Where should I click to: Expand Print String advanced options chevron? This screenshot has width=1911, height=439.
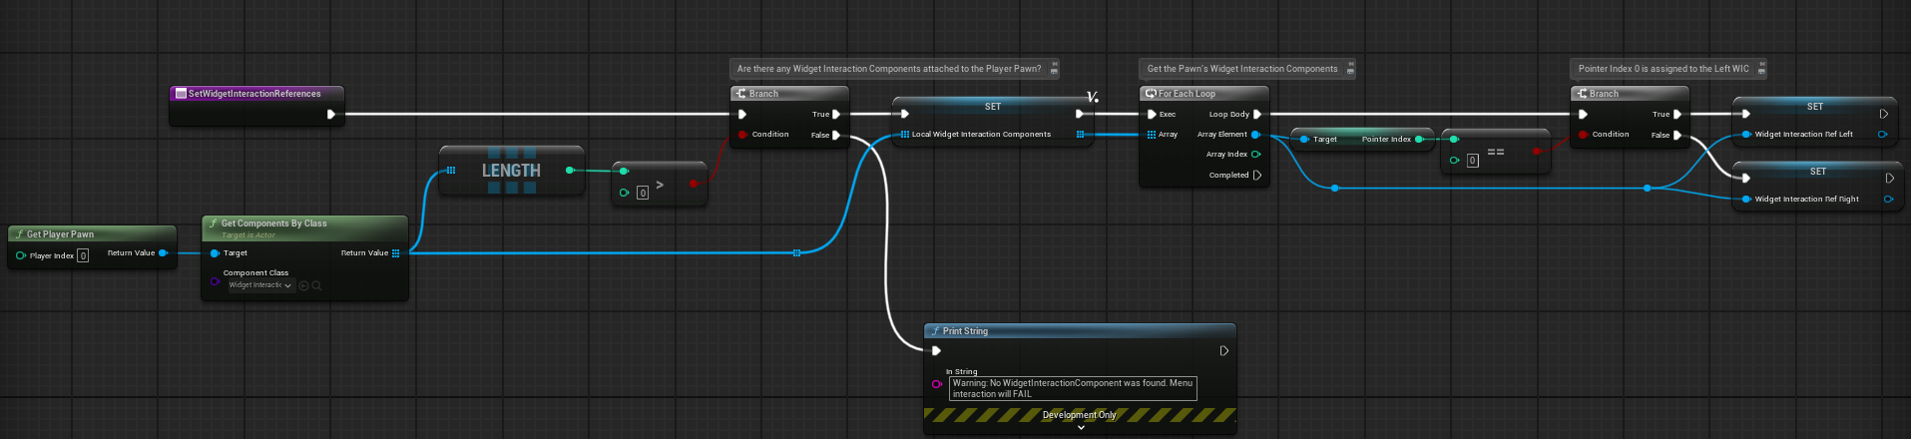coord(1081,428)
